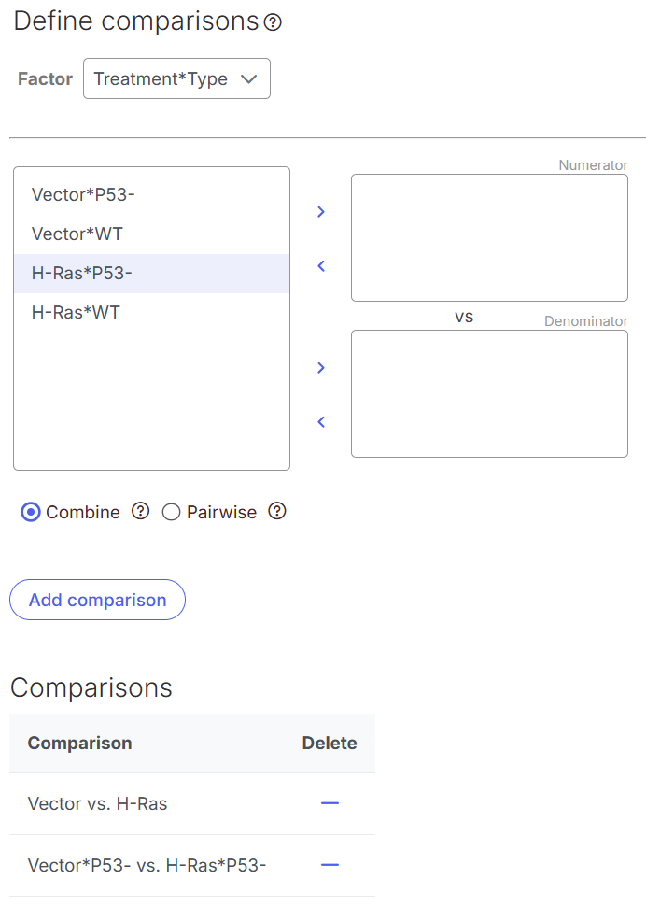Show help for Pairwise option
The width and height of the screenshot is (646, 907).
277,511
